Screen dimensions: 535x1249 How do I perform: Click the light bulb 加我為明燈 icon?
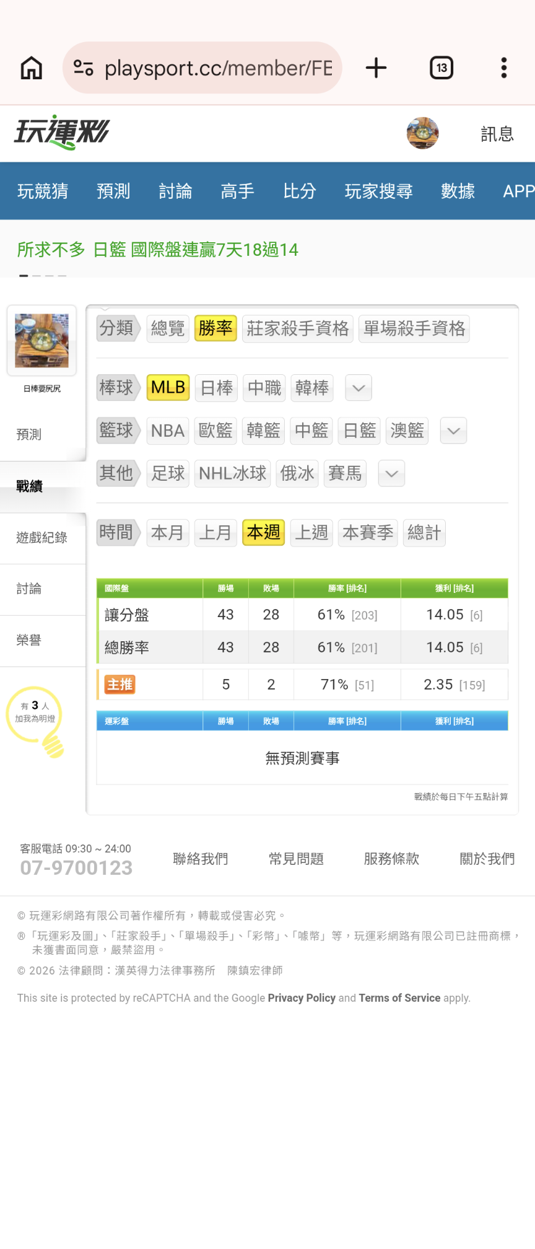(36, 719)
